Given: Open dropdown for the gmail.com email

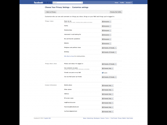Looking at the screenshot, I should coord(108,111).
